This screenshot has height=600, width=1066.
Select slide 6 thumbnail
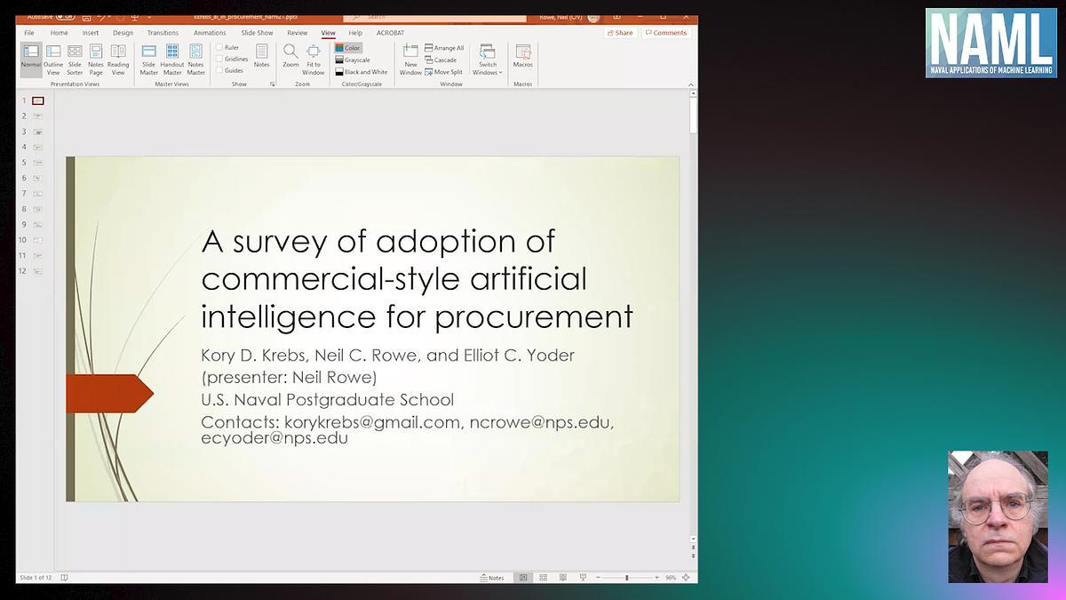coord(38,178)
